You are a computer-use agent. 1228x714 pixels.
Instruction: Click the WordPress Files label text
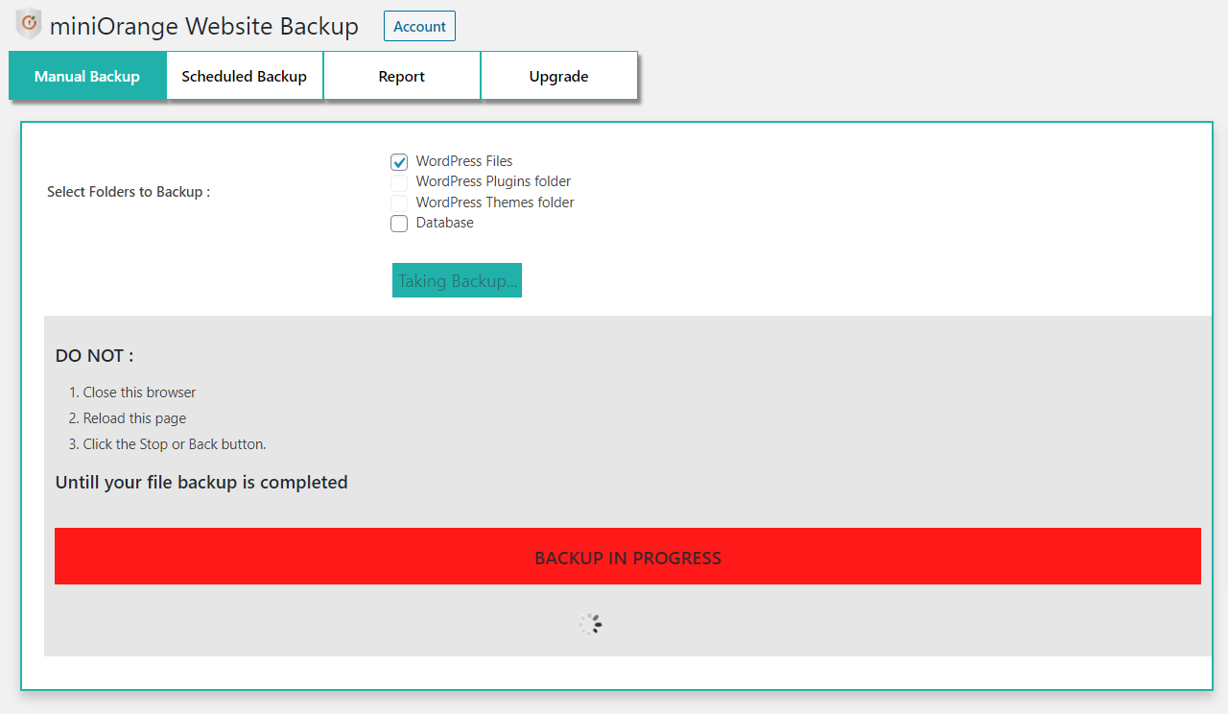coord(464,161)
